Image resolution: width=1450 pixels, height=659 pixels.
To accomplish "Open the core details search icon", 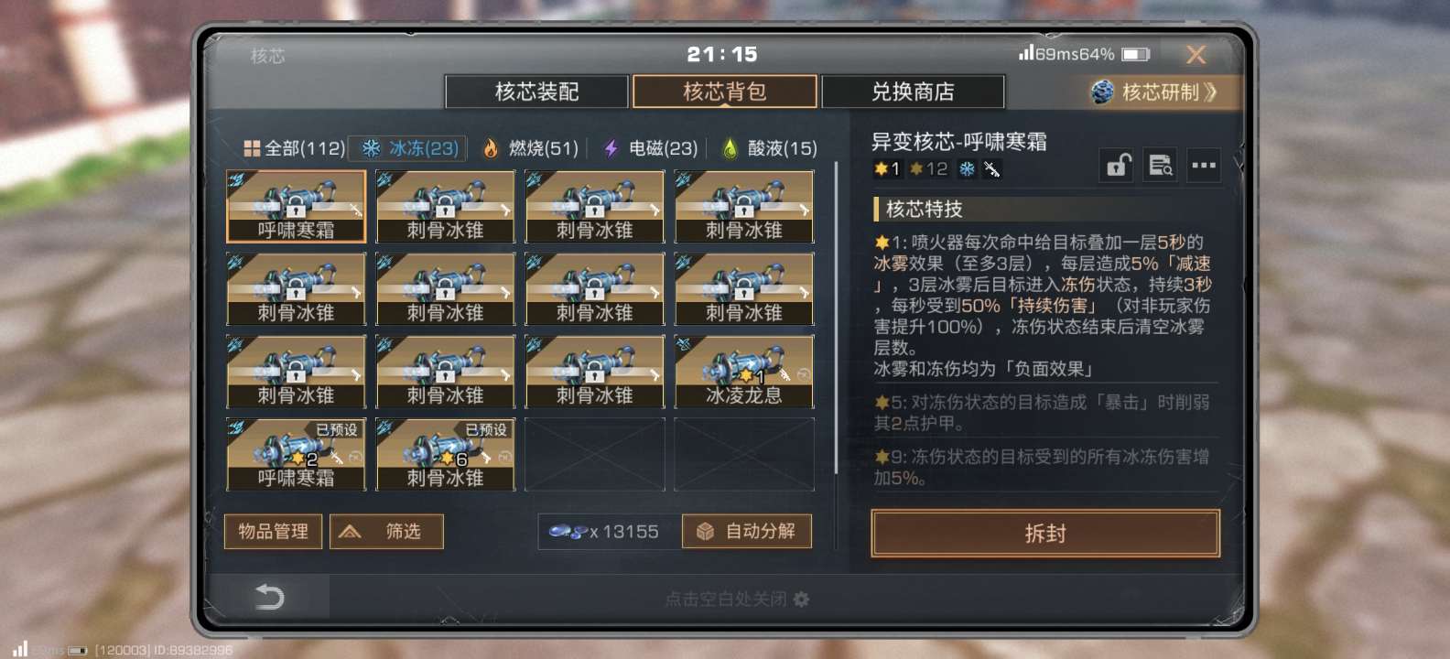I will [x=1160, y=166].
